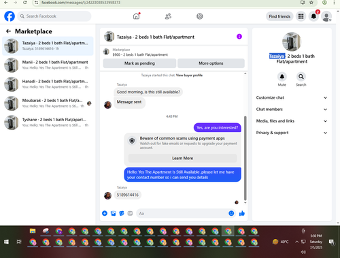
Task: Open taskbar weather widget 40°C
Action: [280, 242]
